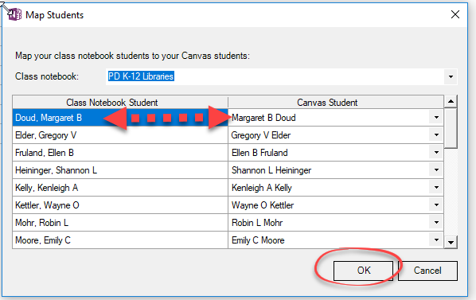Select the Elder, Gregory V row
Viewport: 476px width, 300px height.
pos(120,135)
